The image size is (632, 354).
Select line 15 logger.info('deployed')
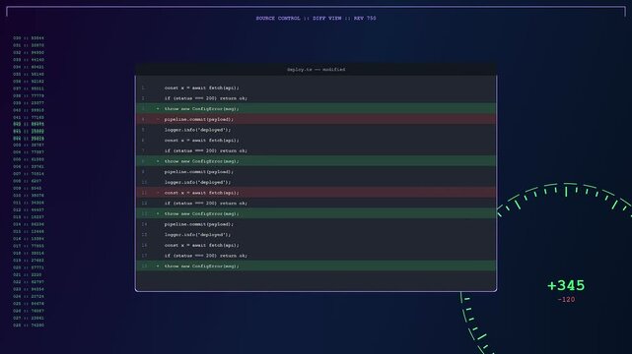tap(316, 234)
